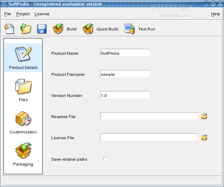Screen dimensions: 224x187
Task: Click the Readme File path field
Action: pos(149,116)
